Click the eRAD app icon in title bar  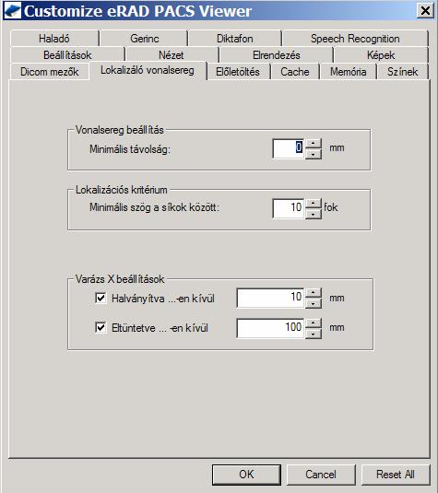(x=13, y=11)
